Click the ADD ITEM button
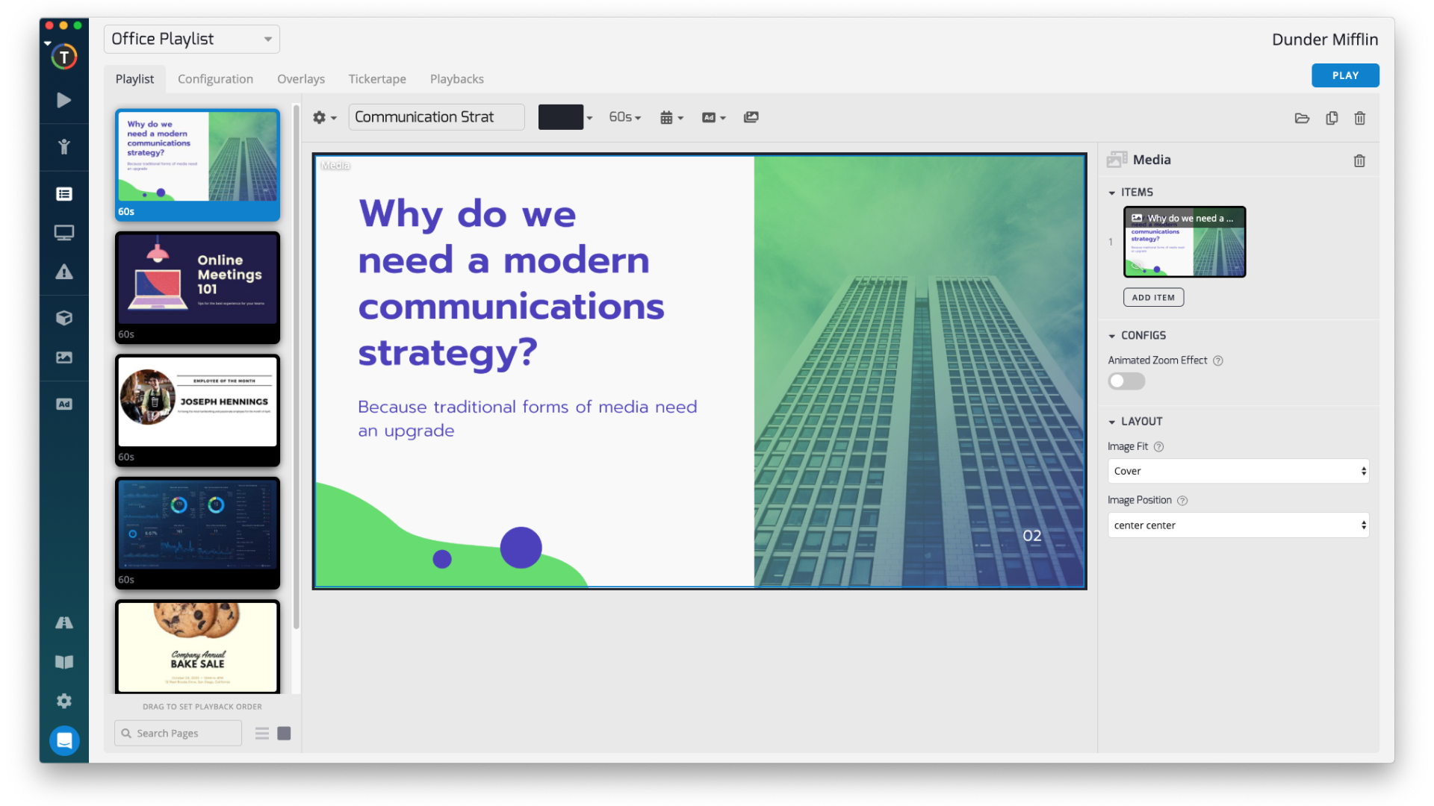The height and width of the screenshot is (806, 1434). (1153, 297)
